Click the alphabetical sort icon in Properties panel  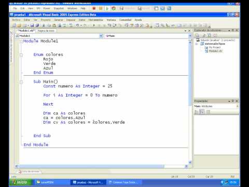coord(202,112)
